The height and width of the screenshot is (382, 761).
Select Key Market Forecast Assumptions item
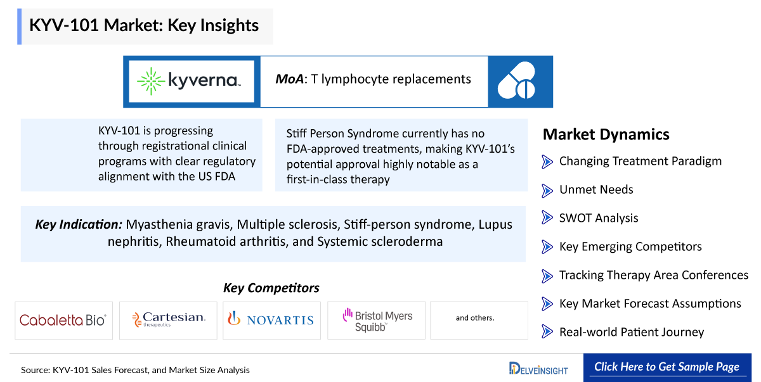click(641, 304)
